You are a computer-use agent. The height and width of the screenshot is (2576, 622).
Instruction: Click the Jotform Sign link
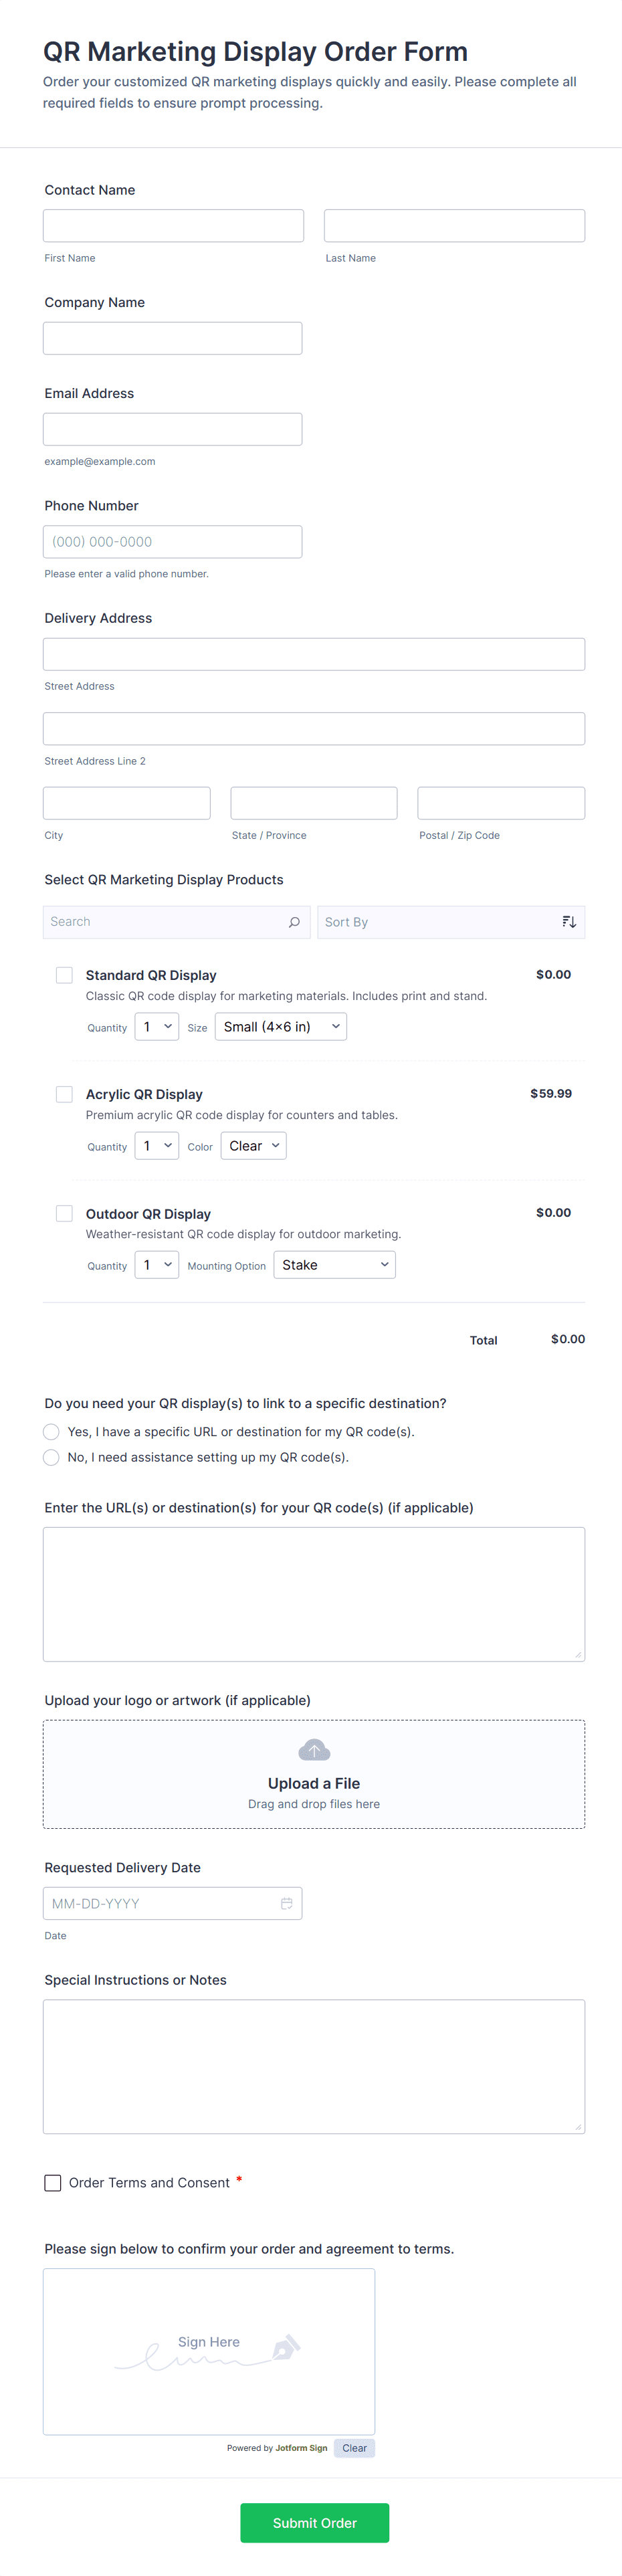tap(301, 2448)
